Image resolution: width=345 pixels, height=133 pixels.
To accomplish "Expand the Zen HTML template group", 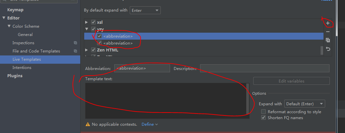I will (x=86, y=50).
